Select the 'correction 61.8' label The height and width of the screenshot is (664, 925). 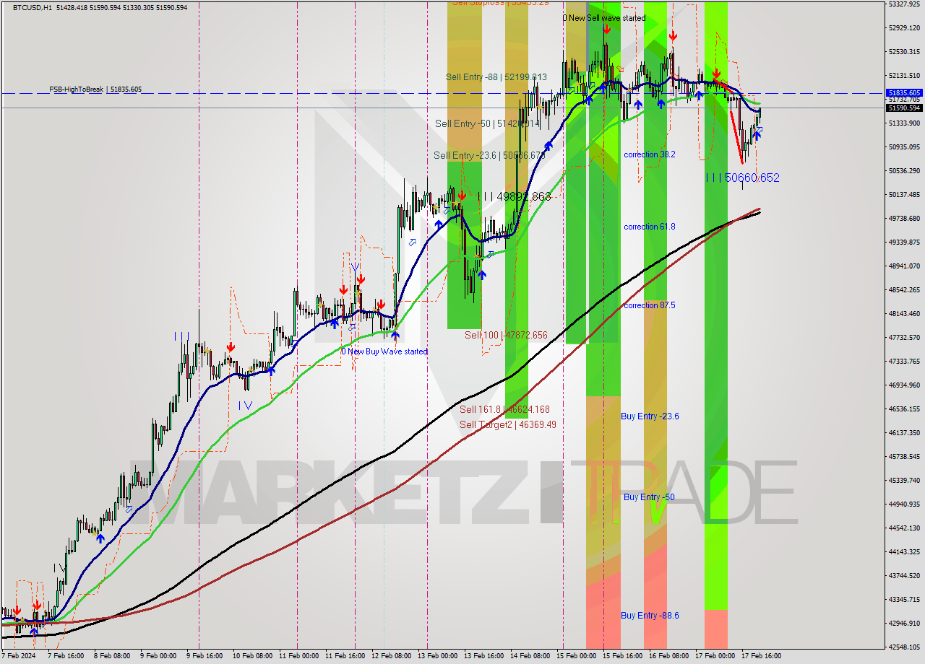[x=650, y=227]
